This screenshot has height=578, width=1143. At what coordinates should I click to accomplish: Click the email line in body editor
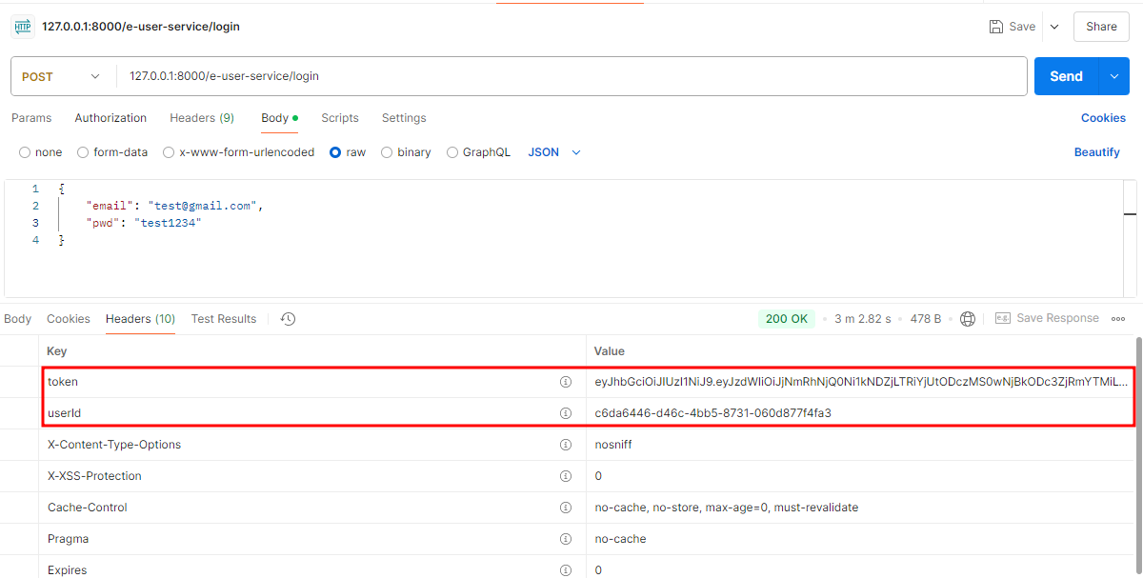(x=173, y=206)
